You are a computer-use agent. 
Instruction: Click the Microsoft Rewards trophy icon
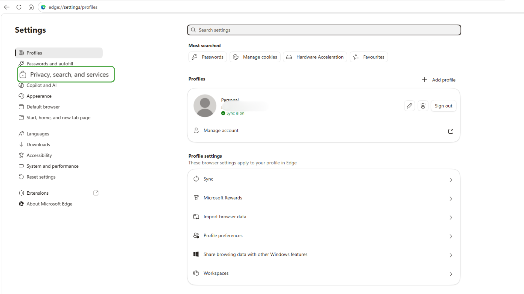pyautogui.click(x=196, y=198)
